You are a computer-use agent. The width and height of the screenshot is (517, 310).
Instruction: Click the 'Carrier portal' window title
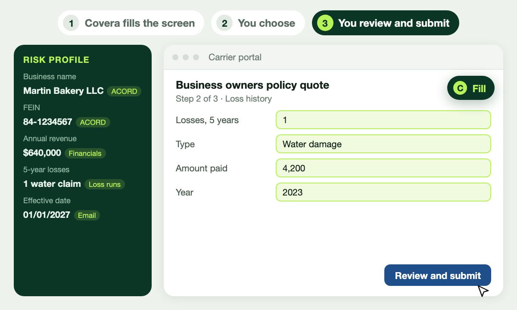click(x=235, y=57)
